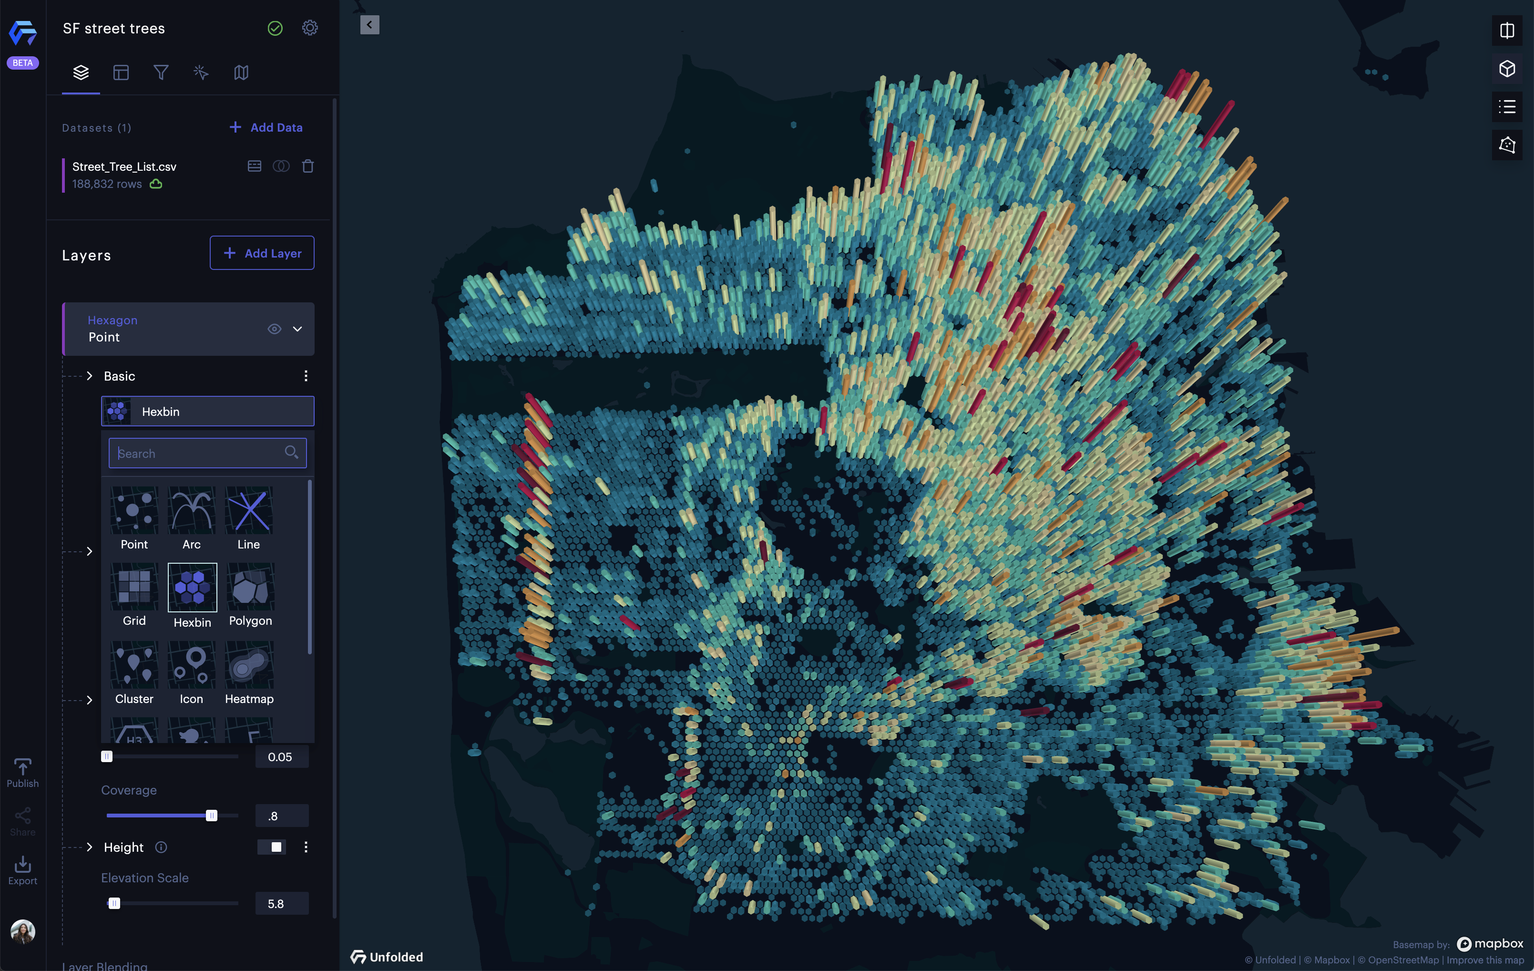Pick the Polygon layer type
The image size is (1534, 971).
point(250,587)
